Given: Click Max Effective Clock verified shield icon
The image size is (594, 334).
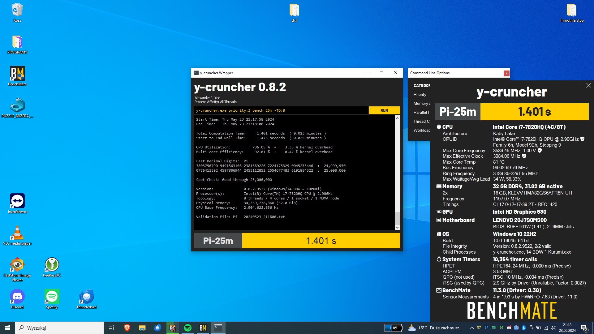Looking at the screenshot, I should point(524,156).
